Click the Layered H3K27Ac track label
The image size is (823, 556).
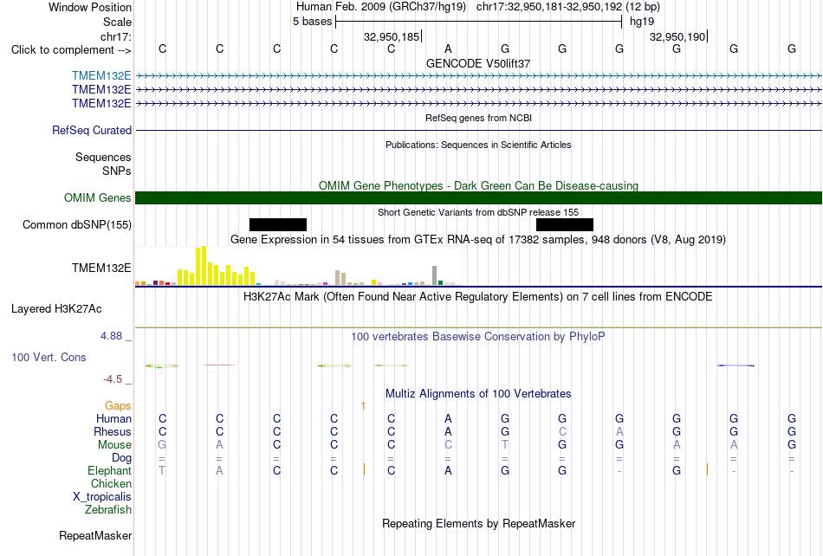pos(56,308)
